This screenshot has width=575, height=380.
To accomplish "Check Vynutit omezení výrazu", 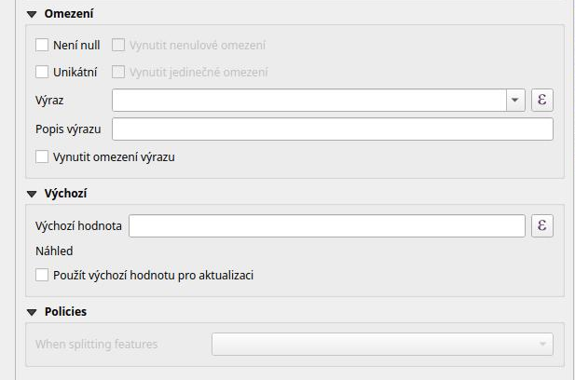I will click(42, 156).
